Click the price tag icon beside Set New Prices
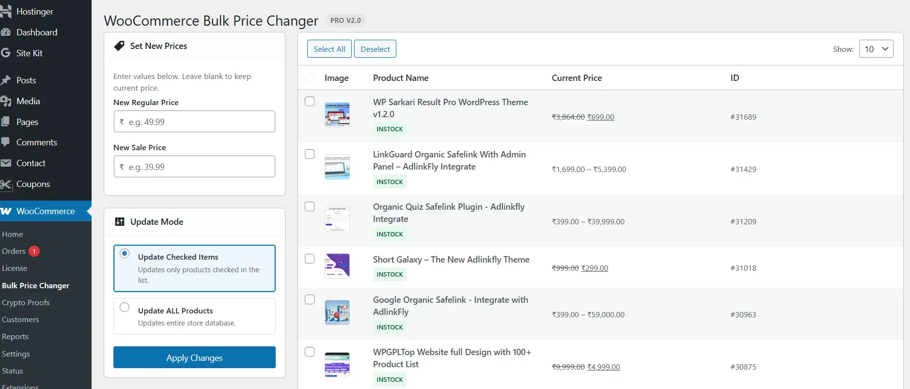 pos(119,46)
